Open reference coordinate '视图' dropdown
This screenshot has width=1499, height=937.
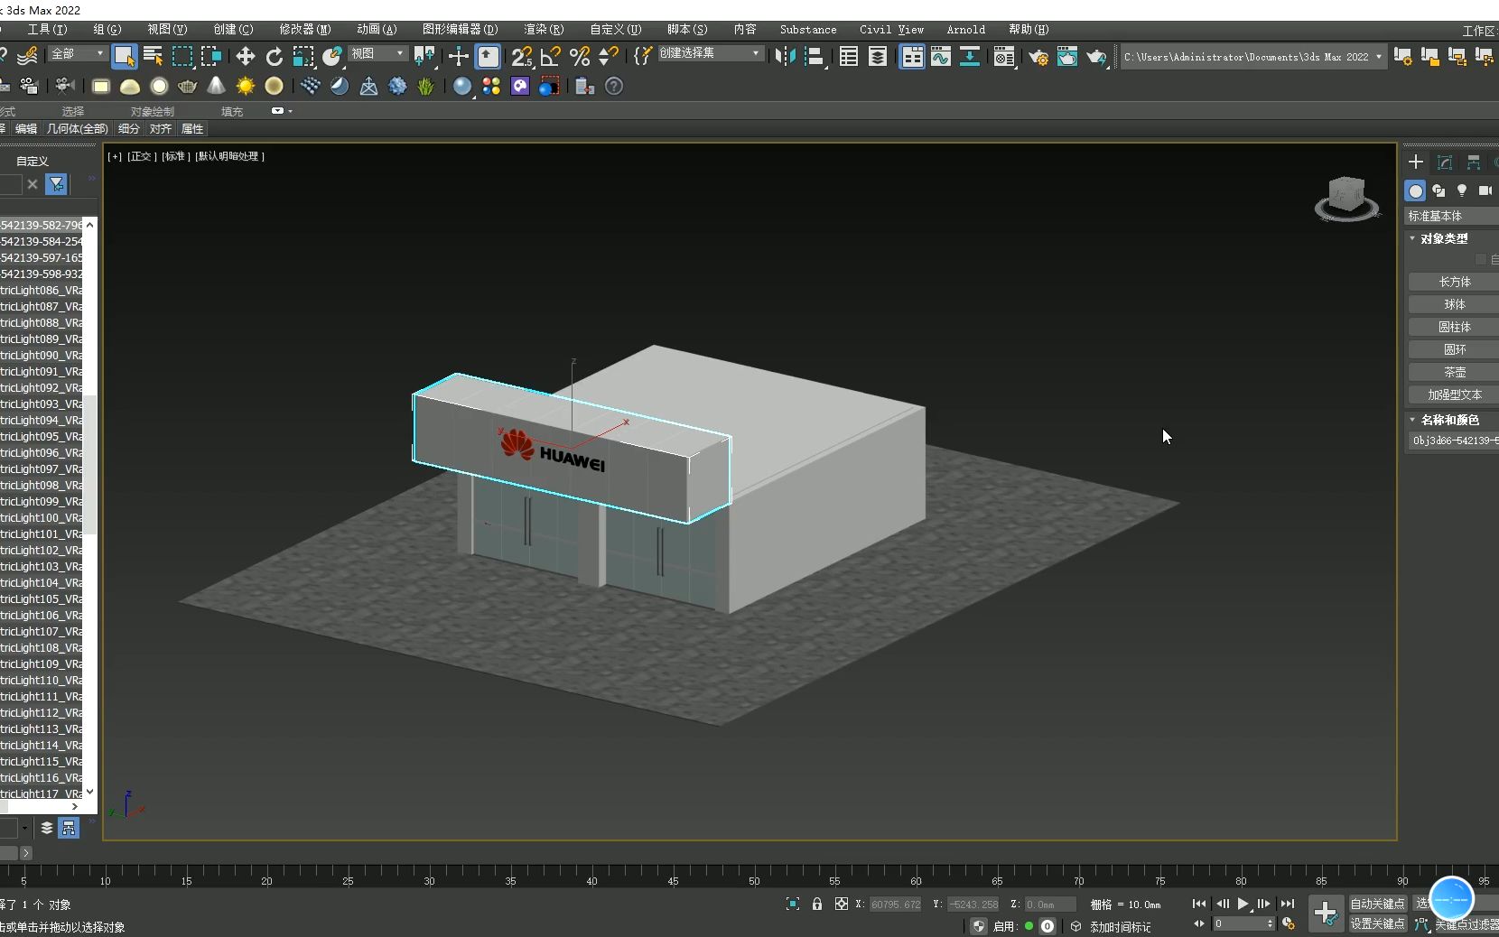tap(377, 54)
